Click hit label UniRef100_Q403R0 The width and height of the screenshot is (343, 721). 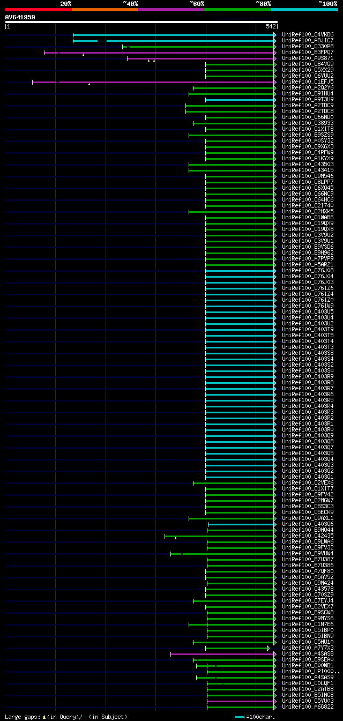pos(308,430)
